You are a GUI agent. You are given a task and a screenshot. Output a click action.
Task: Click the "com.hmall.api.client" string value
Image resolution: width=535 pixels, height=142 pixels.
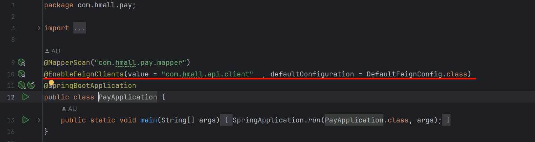(x=207, y=74)
